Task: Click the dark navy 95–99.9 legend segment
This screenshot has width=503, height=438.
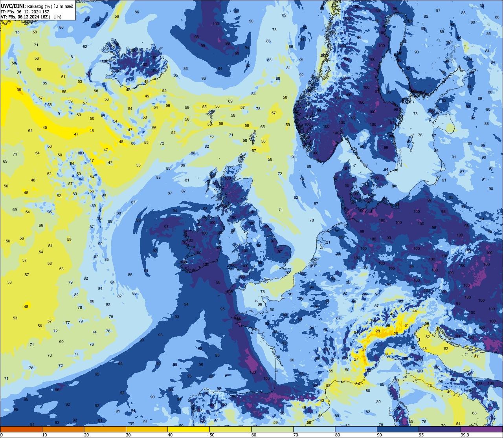Action: 440,429
